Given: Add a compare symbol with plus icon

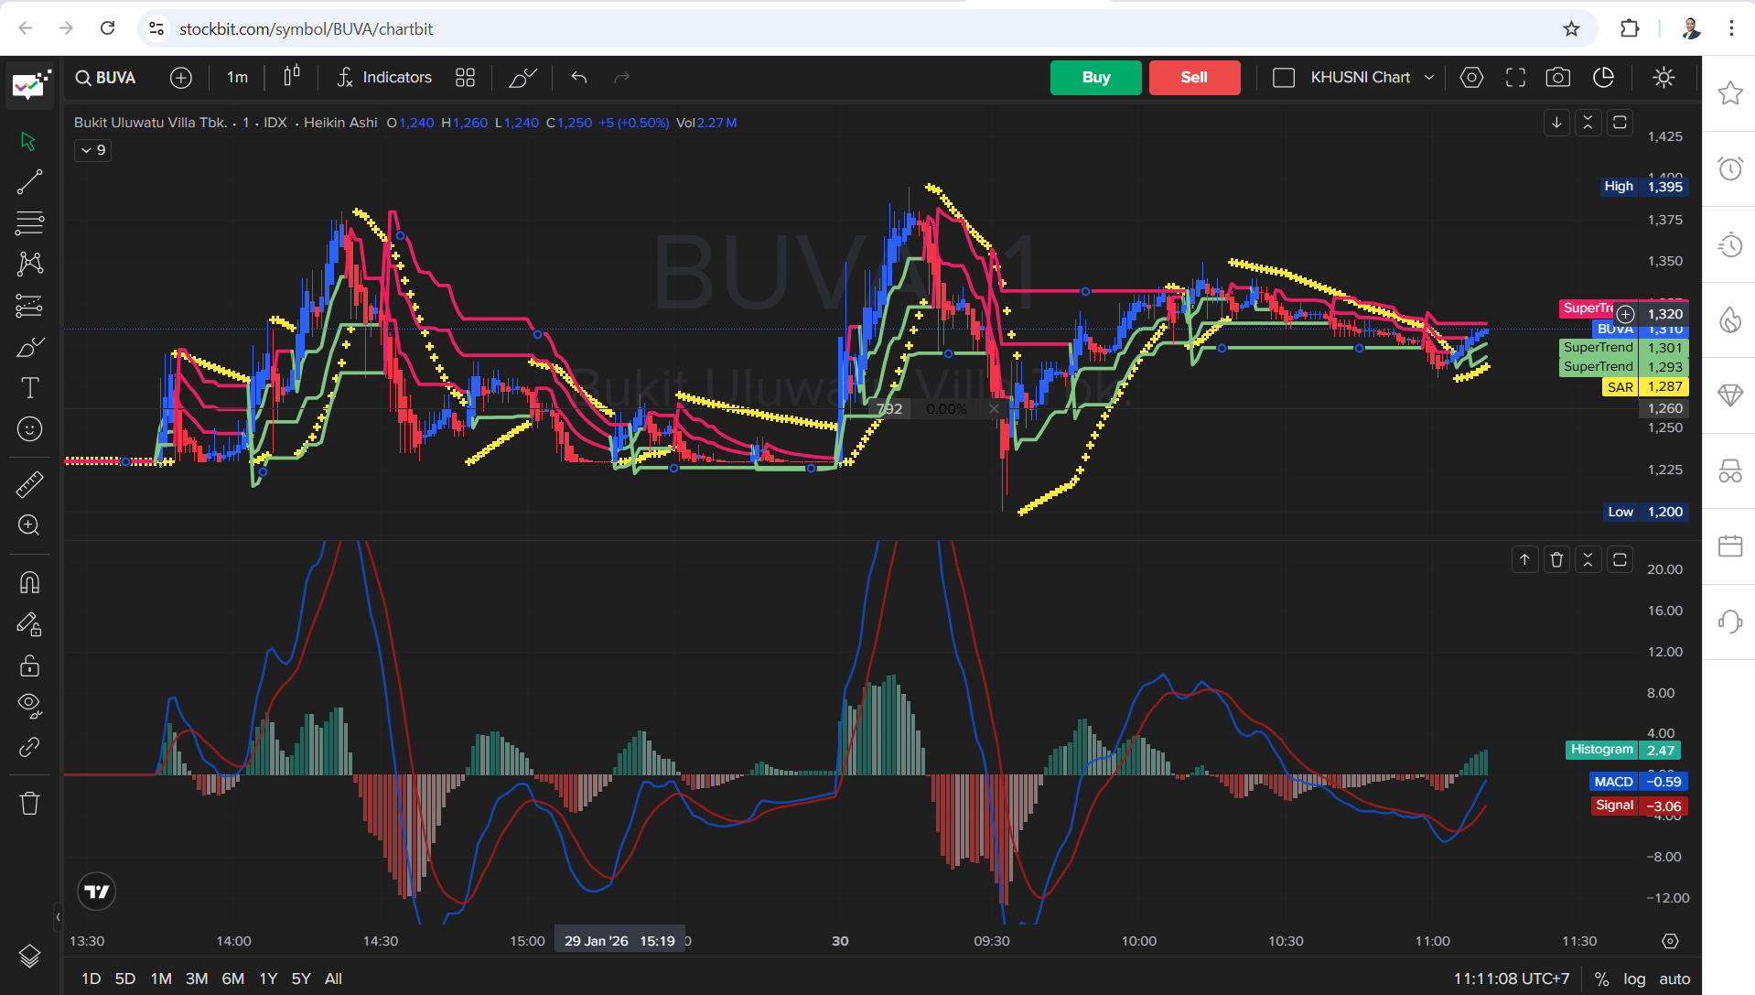Looking at the screenshot, I should [x=181, y=78].
